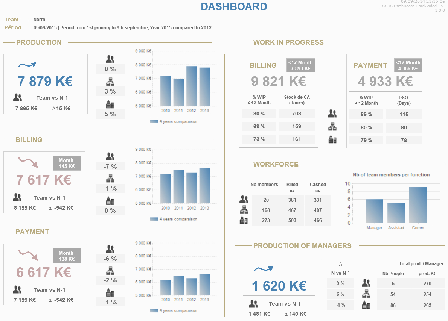This screenshot has width=448, height=321.
Task: Select the people icon above Production 0 %
Action: [x=110, y=59]
